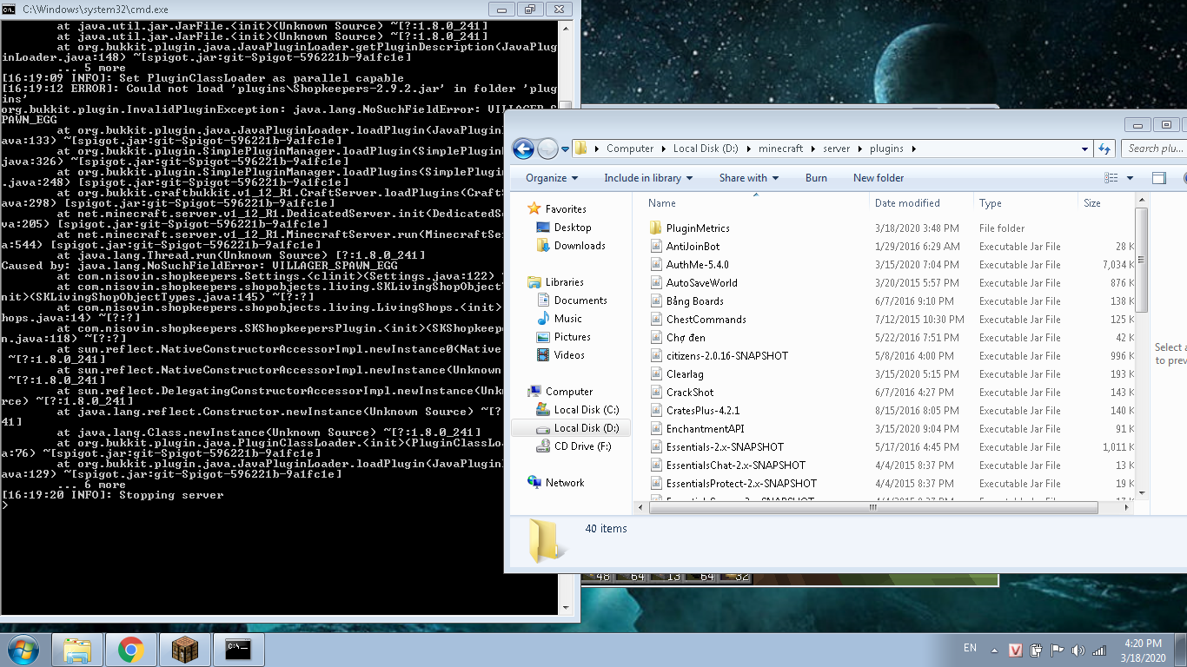1187x667 pixels.
Task: Open the recent pages dropdown arrow
Action: pyautogui.click(x=565, y=149)
